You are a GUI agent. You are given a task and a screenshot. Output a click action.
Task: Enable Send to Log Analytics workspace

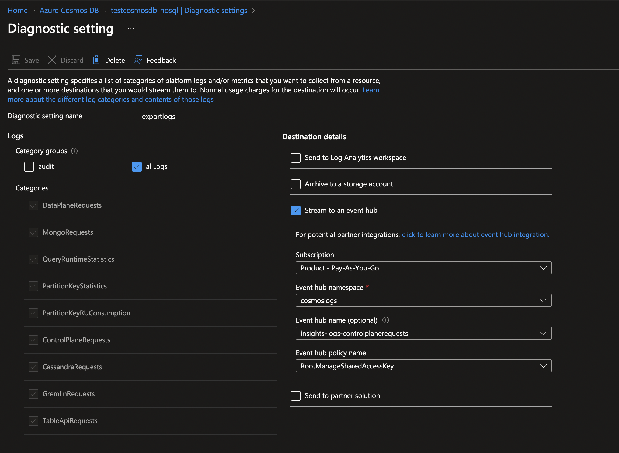pos(295,158)
